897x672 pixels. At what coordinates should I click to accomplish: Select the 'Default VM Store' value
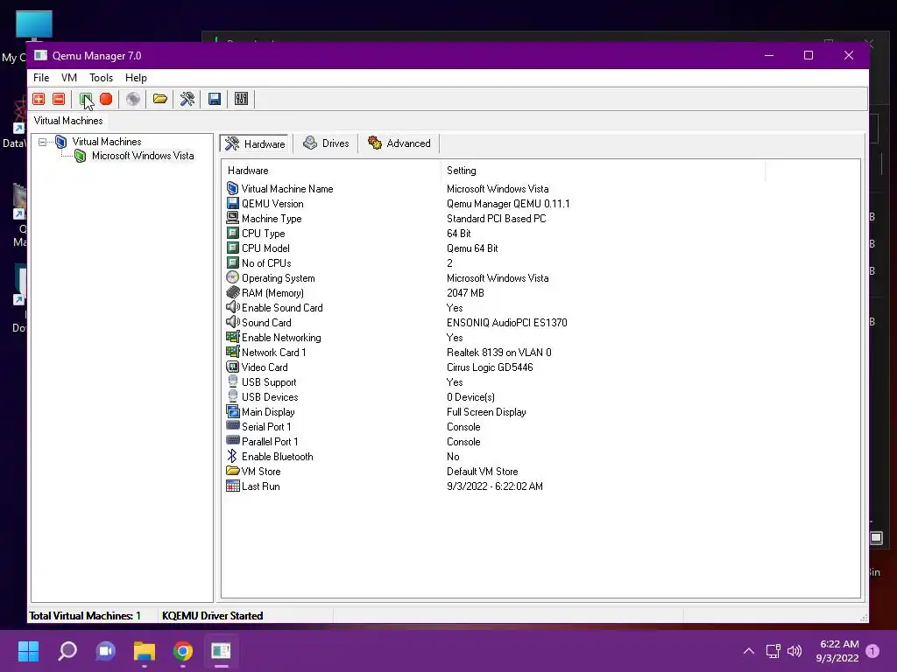[x=483, y=471]
